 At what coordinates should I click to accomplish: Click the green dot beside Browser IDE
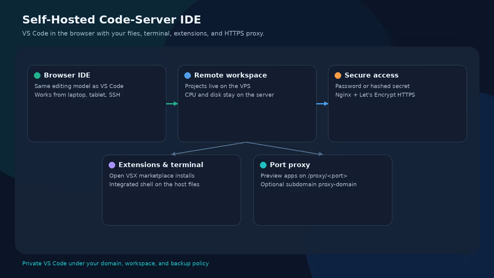(37, 75)
